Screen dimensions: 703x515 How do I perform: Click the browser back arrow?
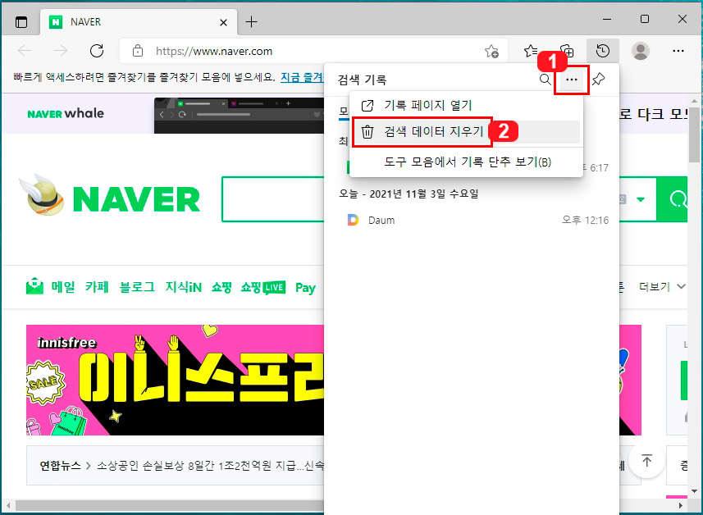25,51
